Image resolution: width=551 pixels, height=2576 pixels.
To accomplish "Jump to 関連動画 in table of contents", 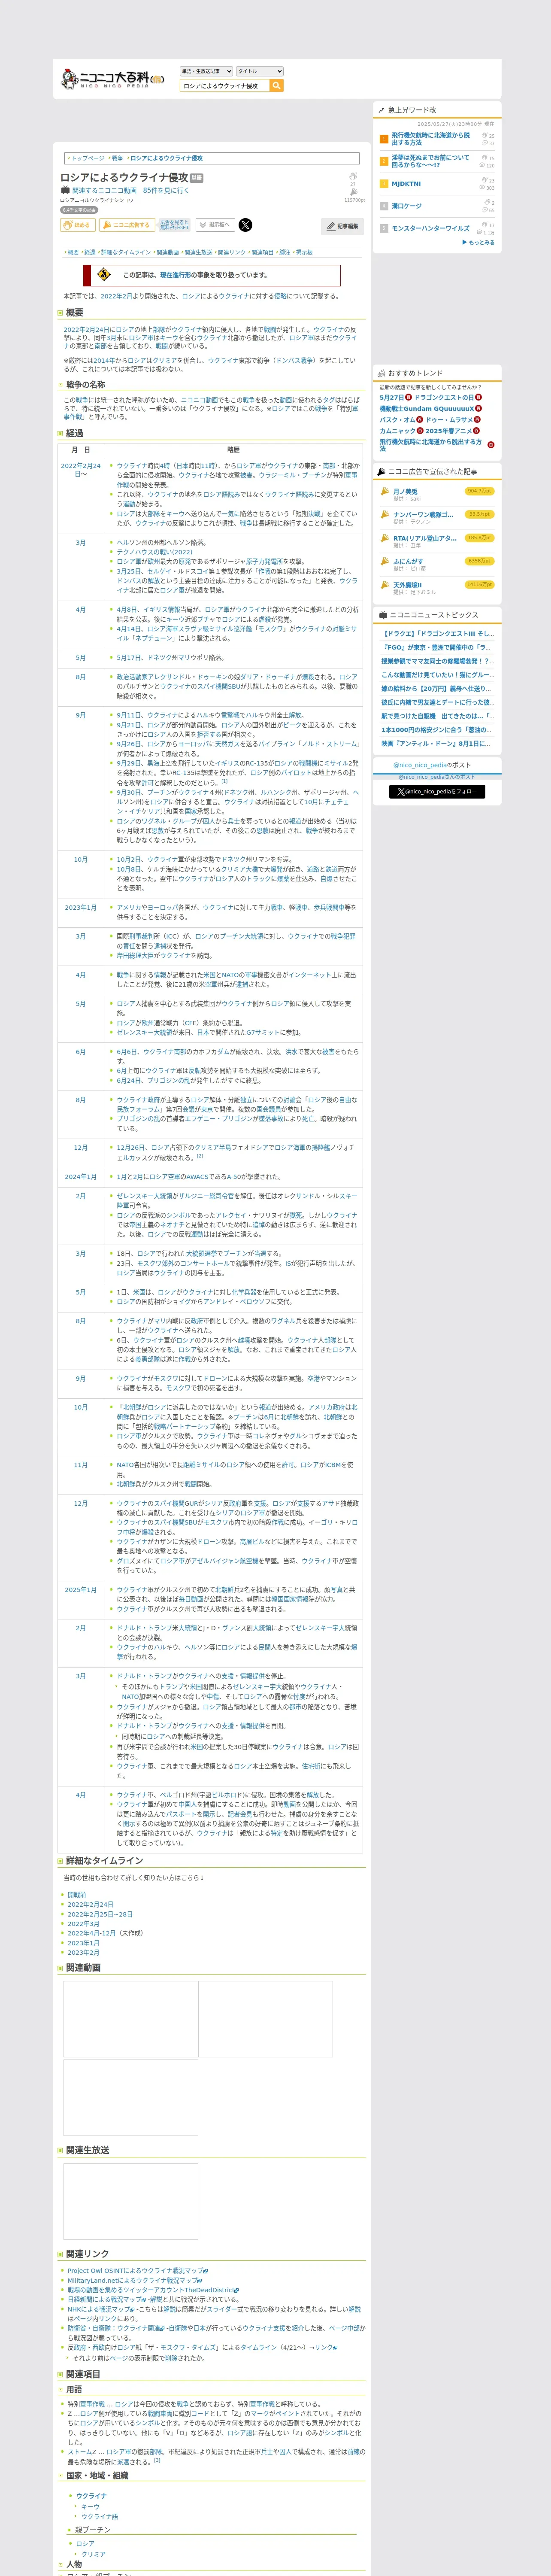I will [167, 252].
